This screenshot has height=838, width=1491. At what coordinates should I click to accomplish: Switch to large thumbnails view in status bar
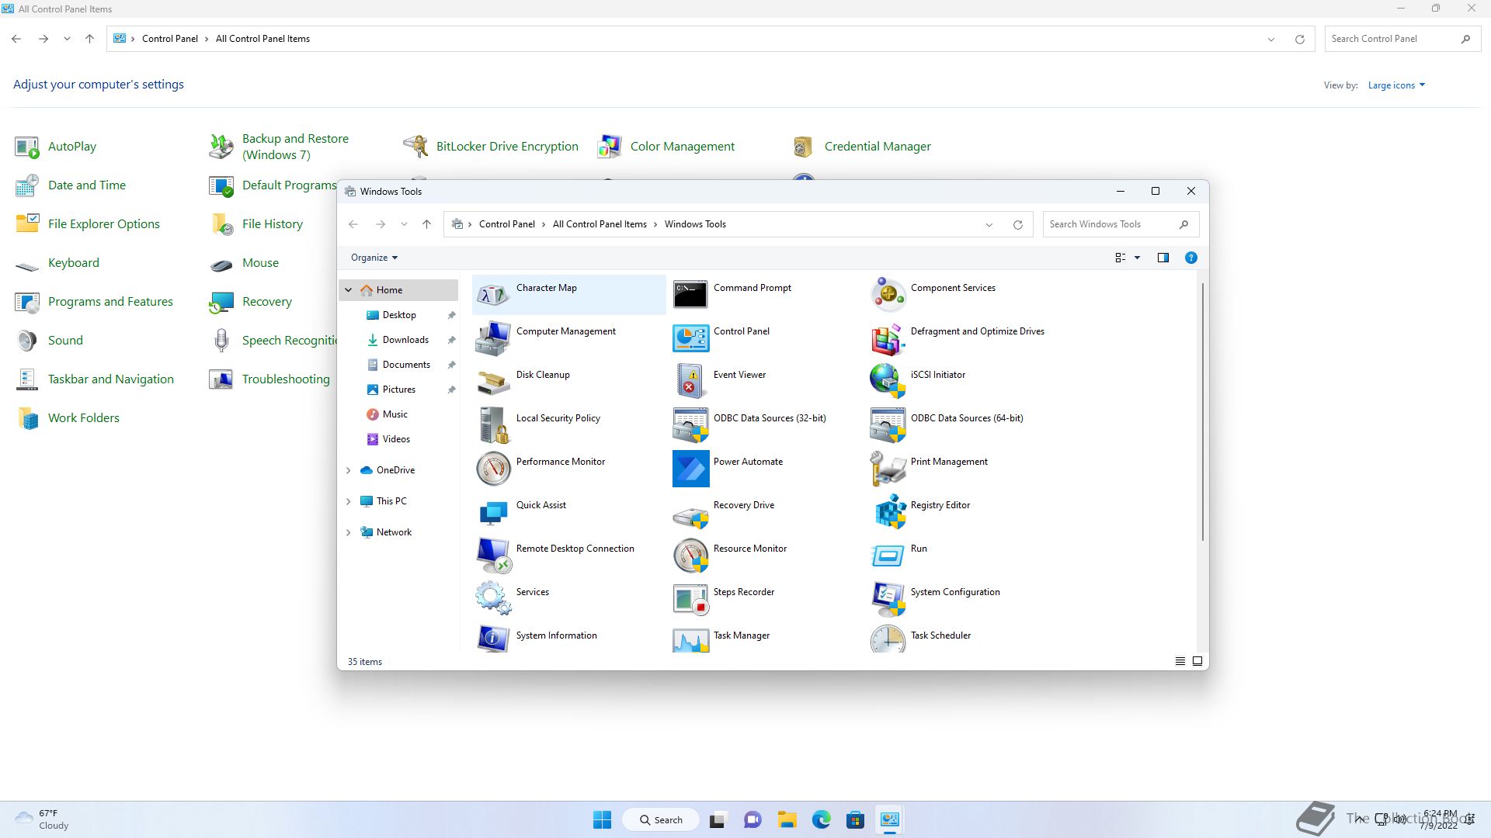click(x=1197, y=661)
